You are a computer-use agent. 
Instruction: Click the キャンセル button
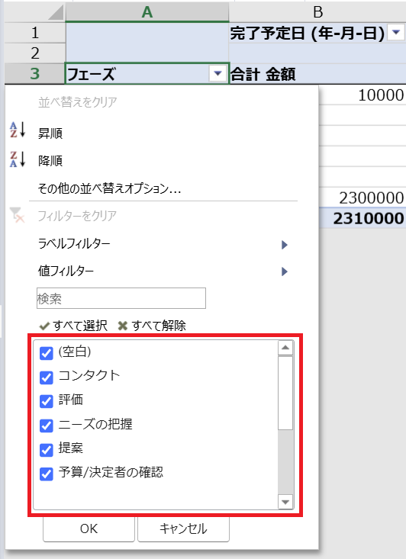point(183,528)
